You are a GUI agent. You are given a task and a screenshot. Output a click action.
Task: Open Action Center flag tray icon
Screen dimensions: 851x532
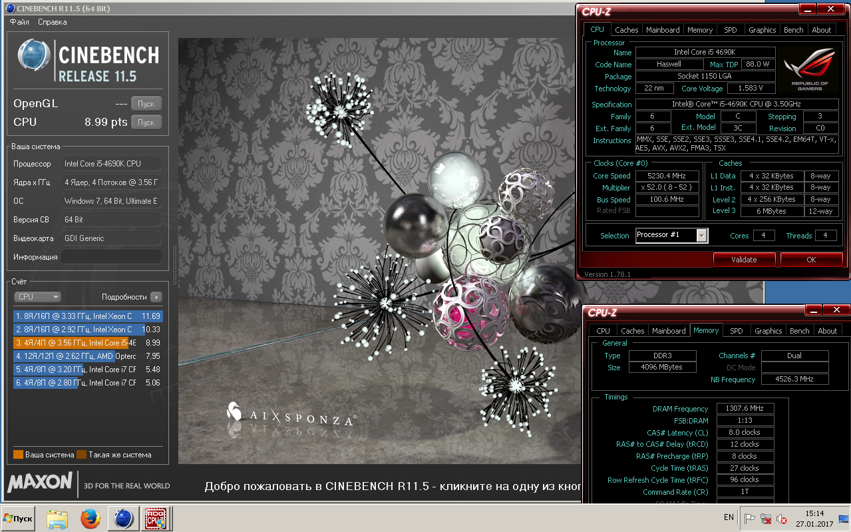(750, 519)
